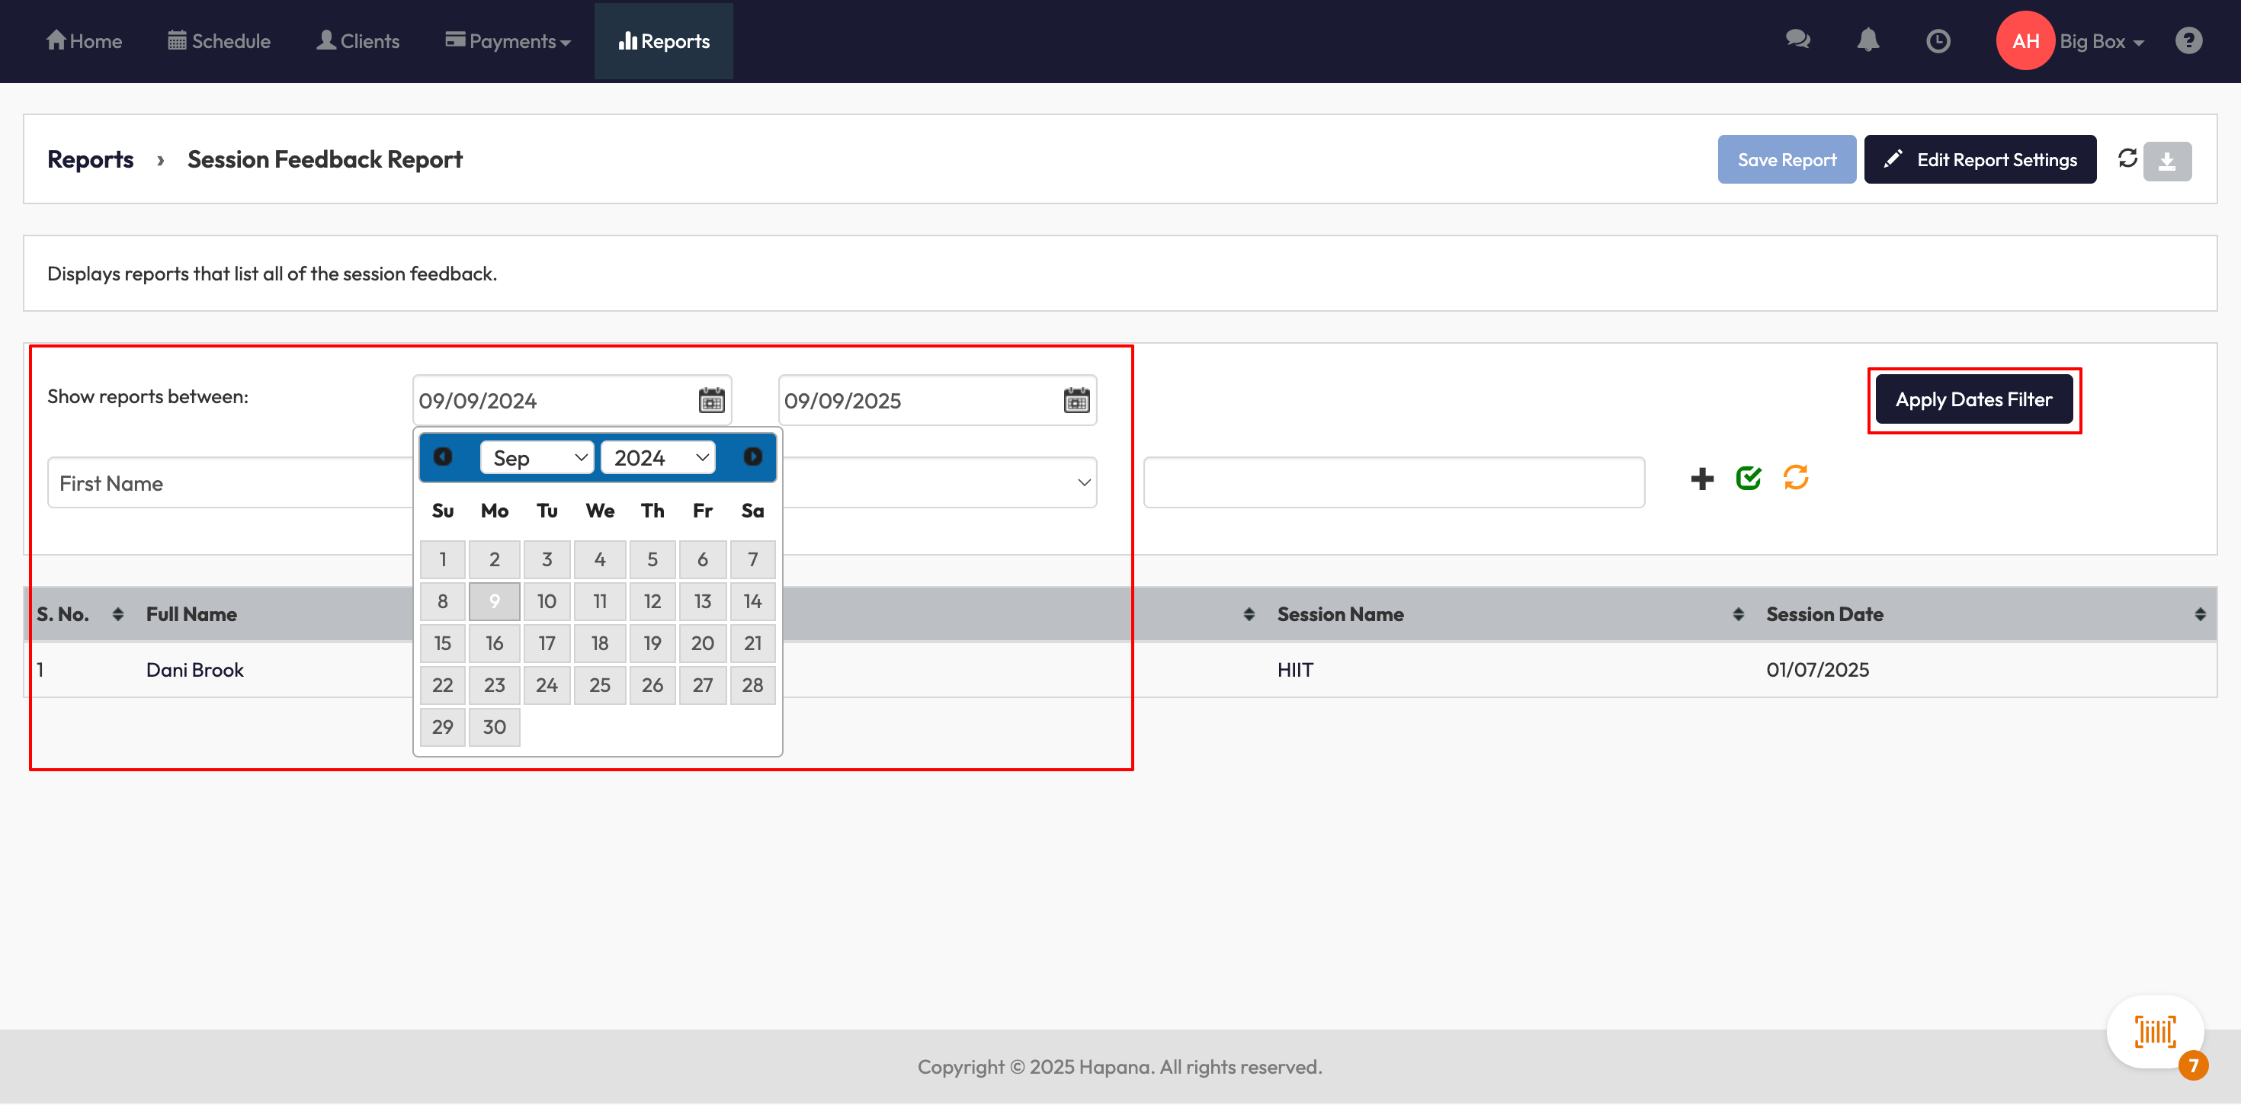Click the Dani Brook name cell

coord(194,670)
